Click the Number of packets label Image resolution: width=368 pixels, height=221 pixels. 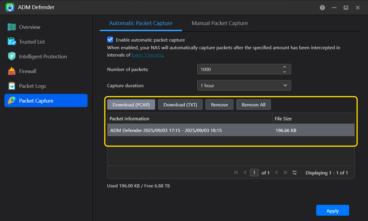[x=128, y=70]
